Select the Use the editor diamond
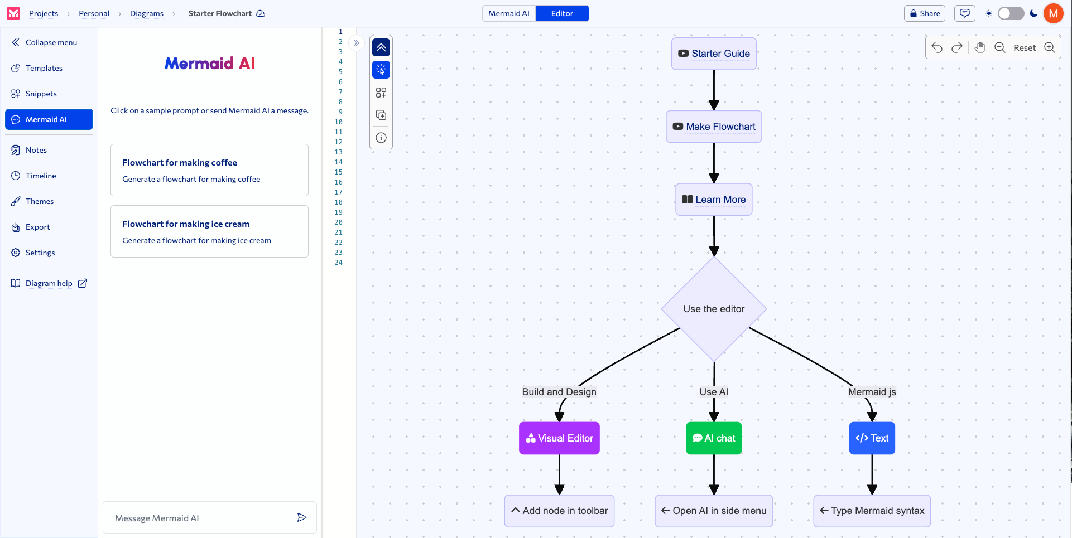1072x538 pixels. point(714,309)
